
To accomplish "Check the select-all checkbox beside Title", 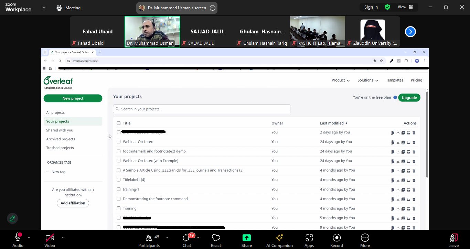I will [x=119, y=123].
